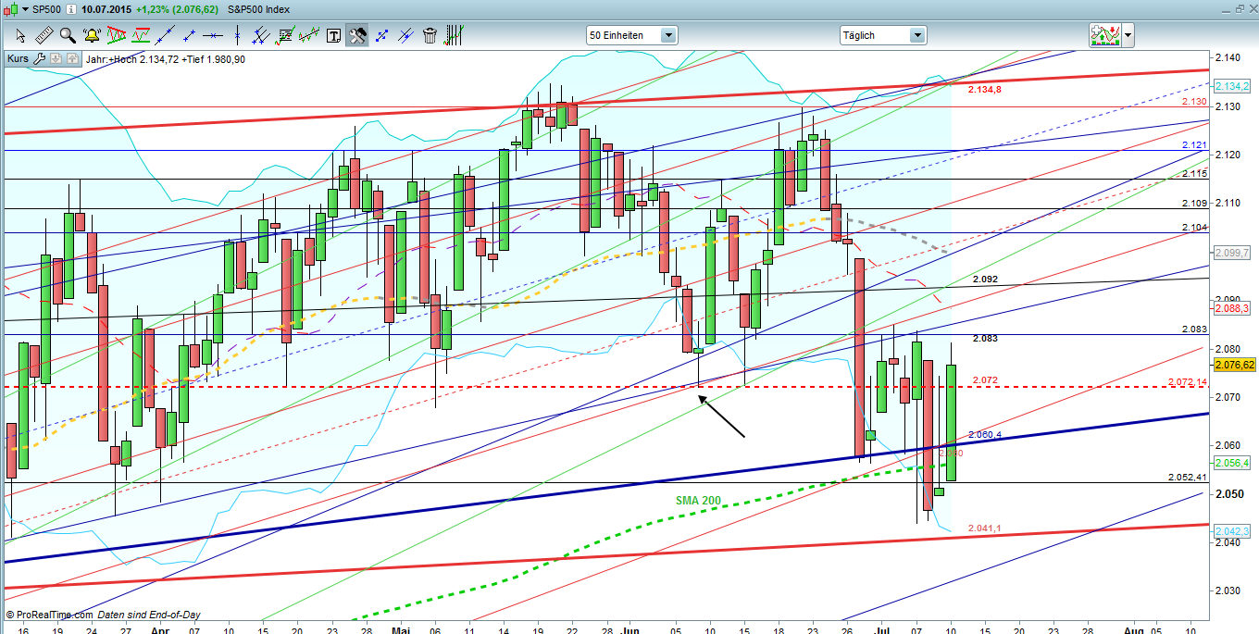Click the 2.121 level label

(1193, 145)
